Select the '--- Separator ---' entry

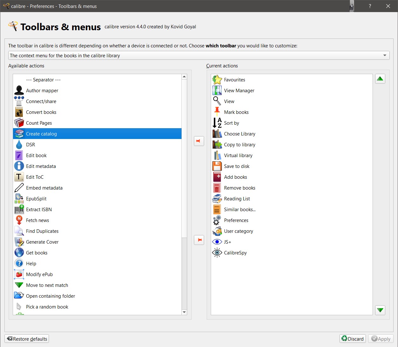point(97,80)
